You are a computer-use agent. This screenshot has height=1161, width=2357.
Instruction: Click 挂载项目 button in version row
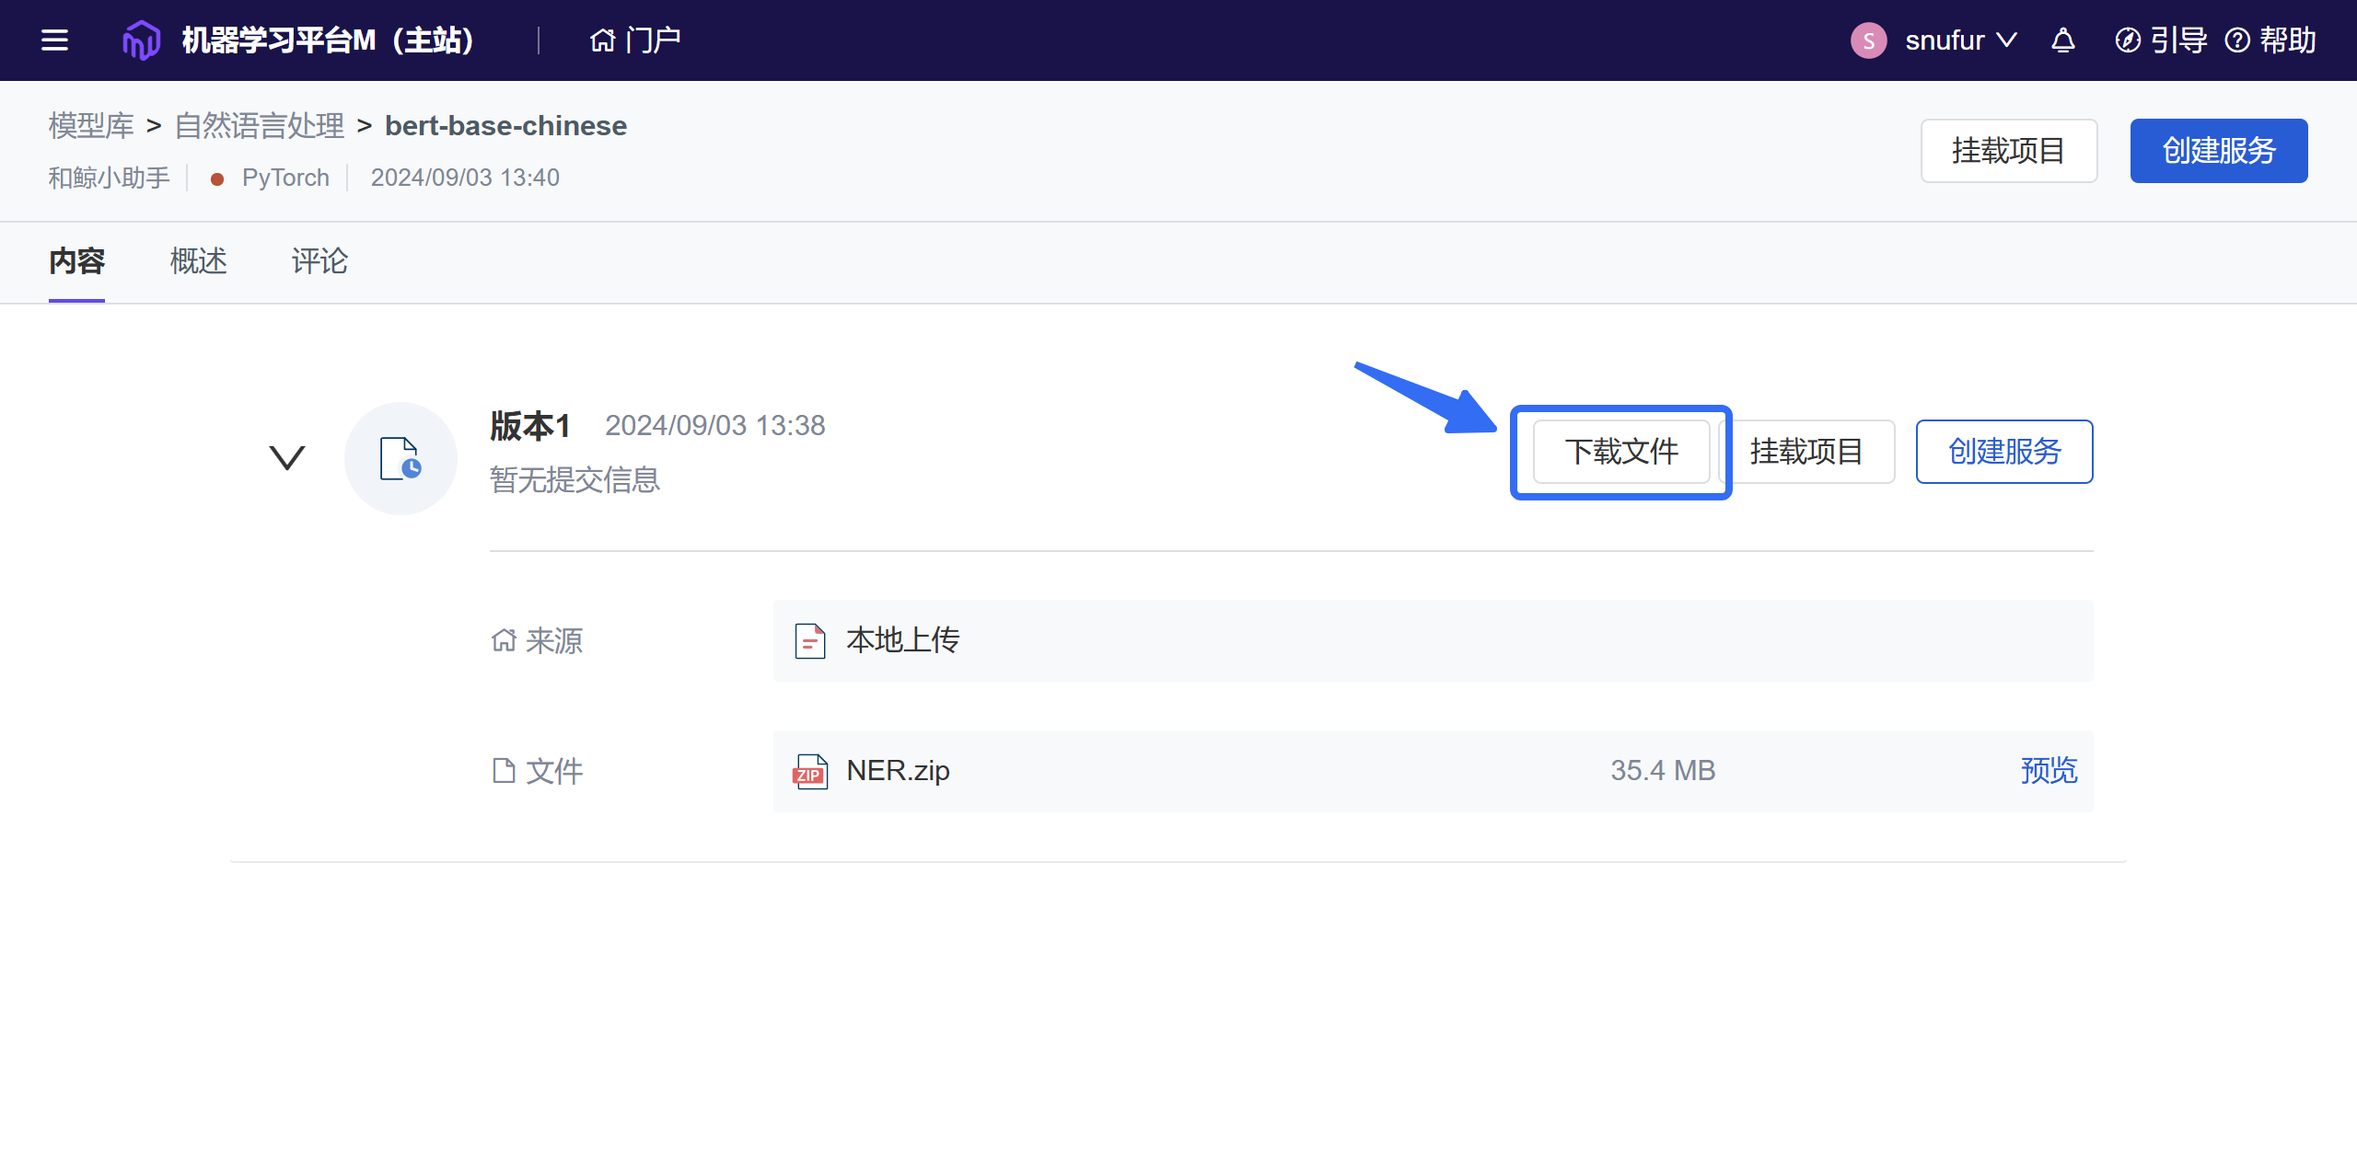click(x=1806, y=452)
